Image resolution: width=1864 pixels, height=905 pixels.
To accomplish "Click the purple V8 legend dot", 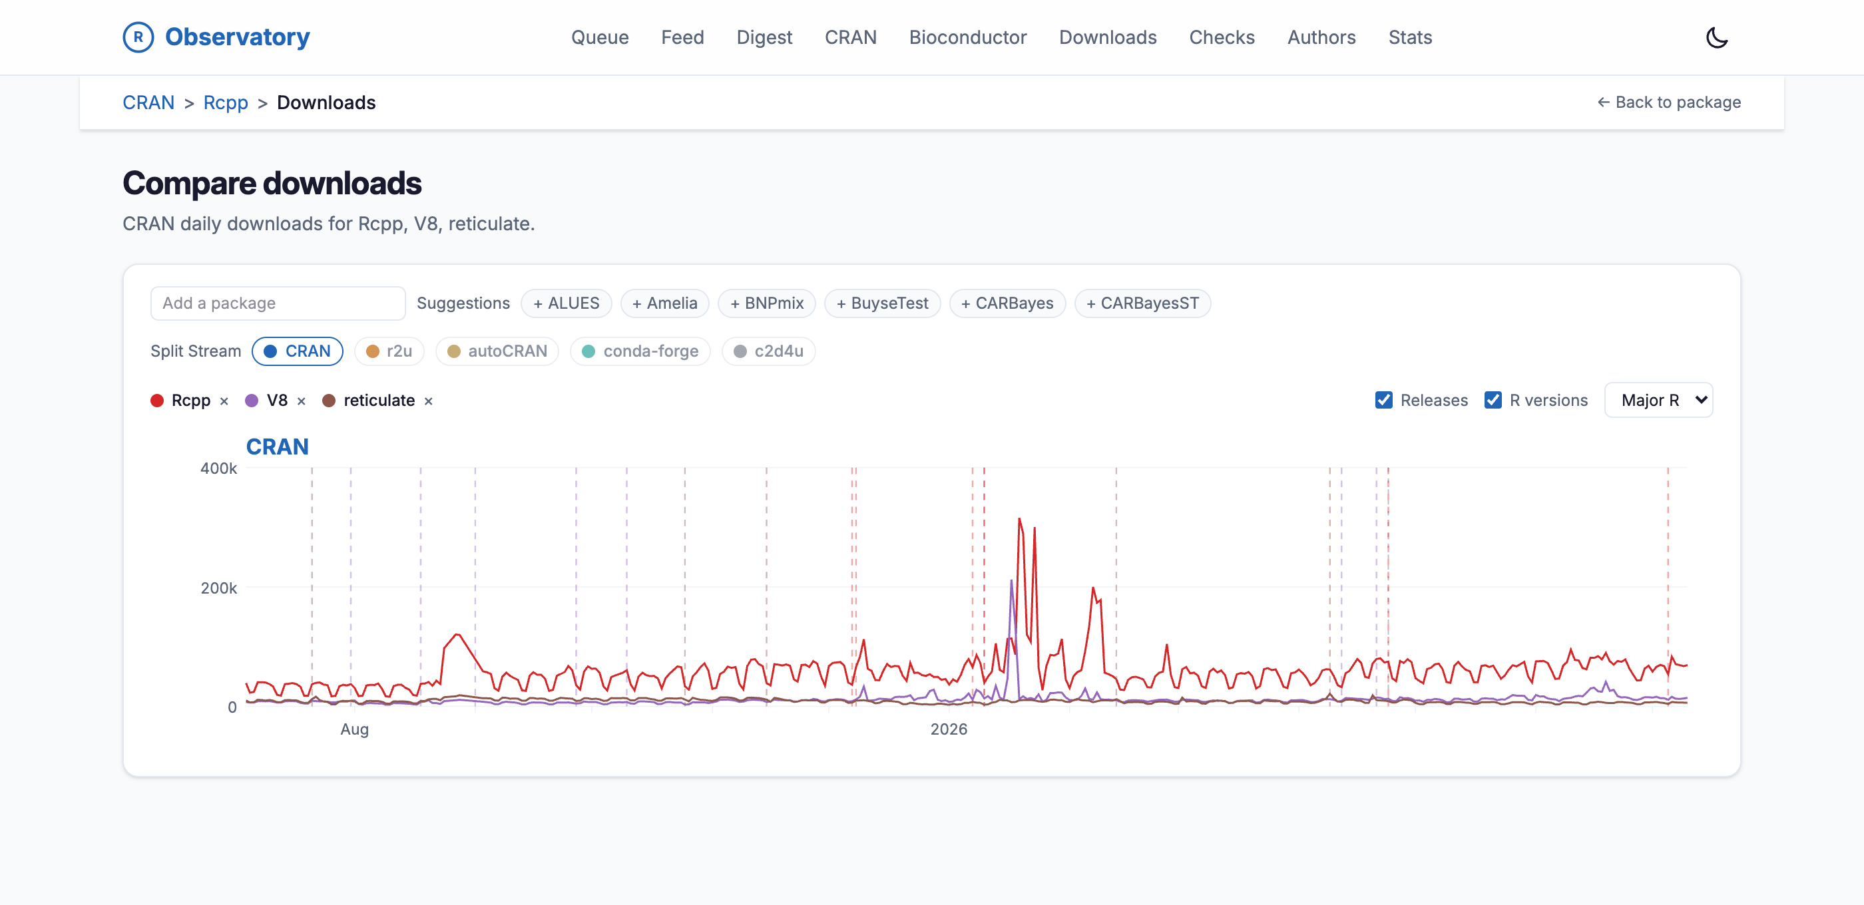I will (252, 401).
